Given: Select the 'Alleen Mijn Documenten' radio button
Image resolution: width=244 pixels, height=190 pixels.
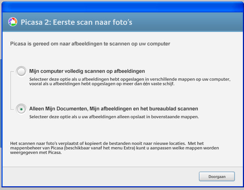Looking at the screenshot, I should coord(21,109).
